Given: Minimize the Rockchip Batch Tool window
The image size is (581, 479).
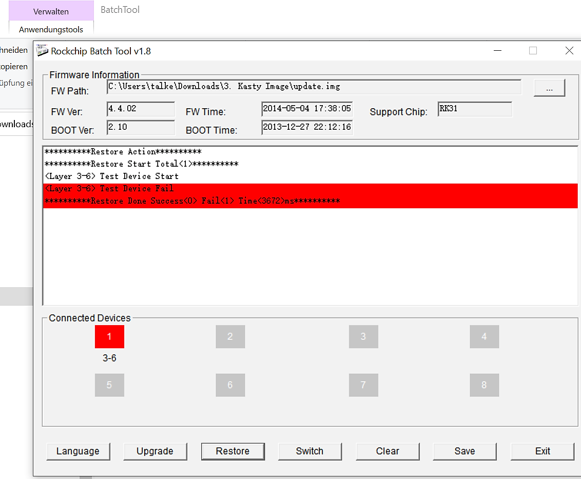Looking at the screenshot, I should [x=498, y=51].
